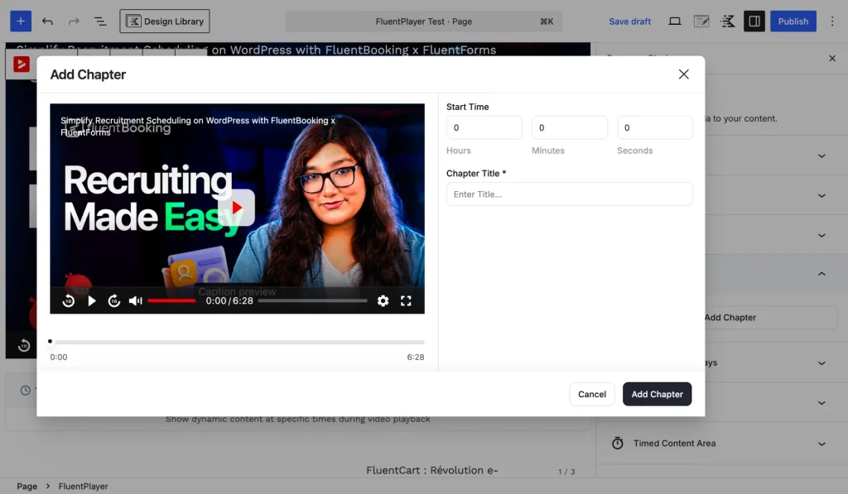Viewport: 848px width, 494px height.
Task: Collapse the open chapters sidebar panel
Action: click(x=821, y=274)
